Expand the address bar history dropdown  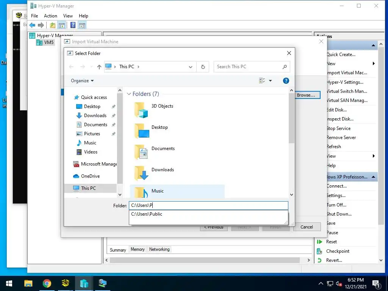pos(191,67)
